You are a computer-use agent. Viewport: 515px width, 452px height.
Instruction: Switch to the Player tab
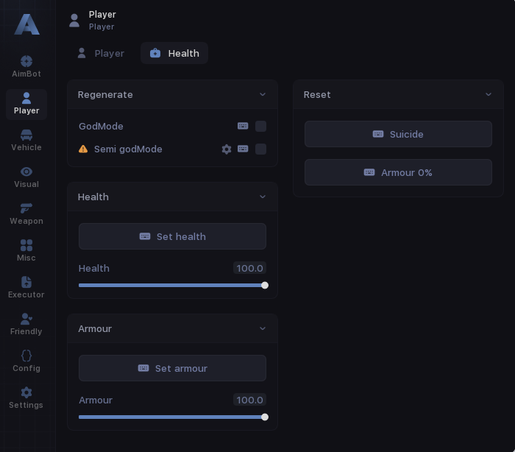click(x=101, y=54)
